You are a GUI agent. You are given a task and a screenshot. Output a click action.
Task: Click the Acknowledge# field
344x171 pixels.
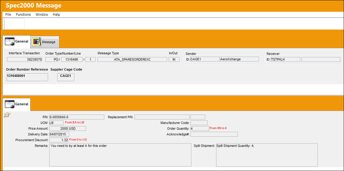[214, 134]
